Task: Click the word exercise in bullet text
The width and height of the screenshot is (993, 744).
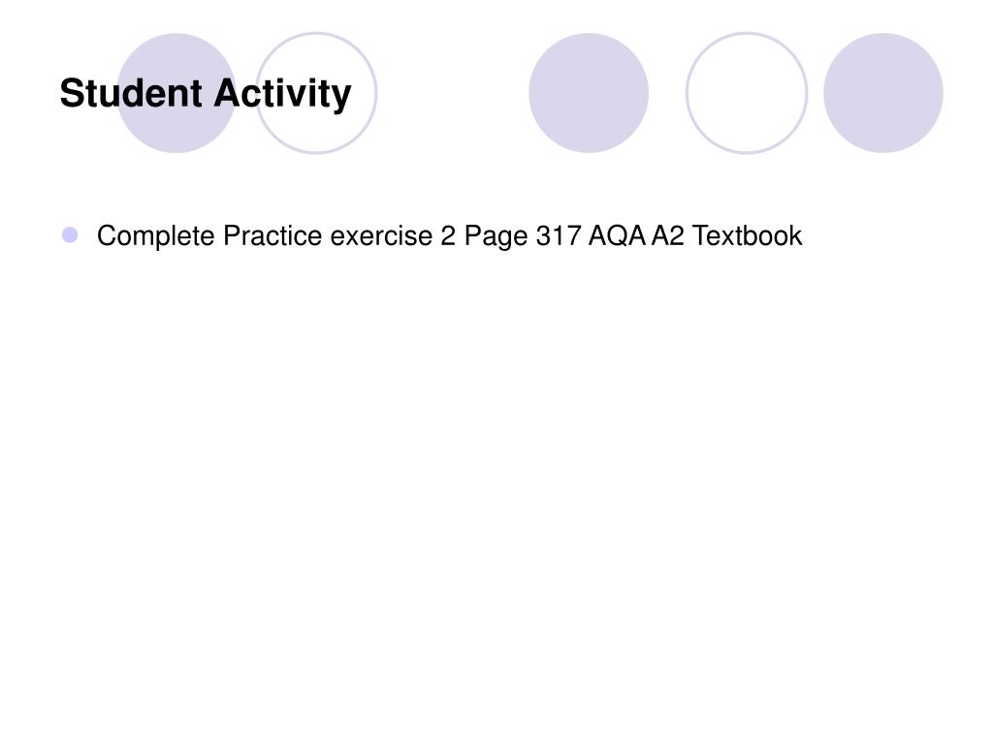Action: click(x=381, y=236)
